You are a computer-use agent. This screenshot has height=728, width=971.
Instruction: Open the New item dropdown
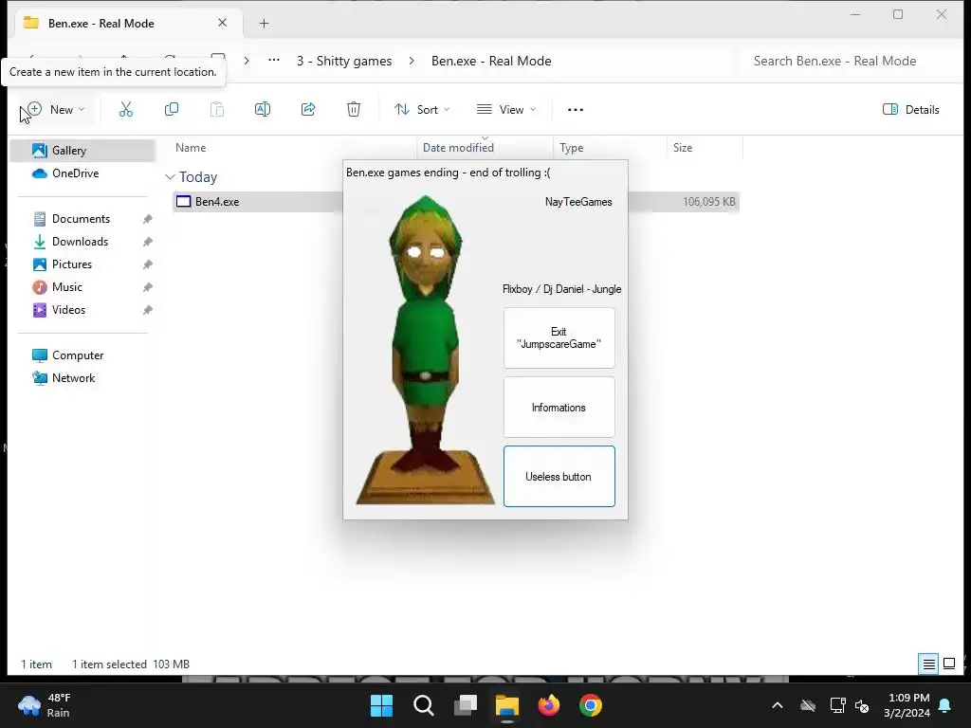57,110
